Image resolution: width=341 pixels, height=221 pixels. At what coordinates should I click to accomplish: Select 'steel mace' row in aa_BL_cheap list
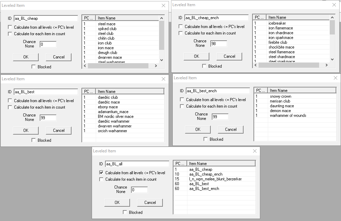click(x=121, y=24)
